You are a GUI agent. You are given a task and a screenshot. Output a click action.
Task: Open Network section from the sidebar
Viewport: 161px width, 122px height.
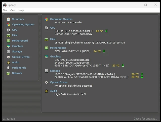tap(17, 73)
